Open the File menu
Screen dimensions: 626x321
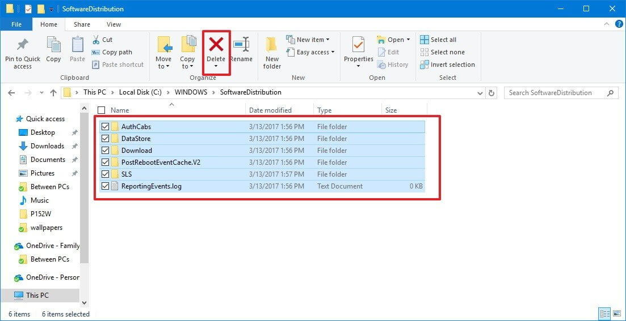tap(16, 24)
